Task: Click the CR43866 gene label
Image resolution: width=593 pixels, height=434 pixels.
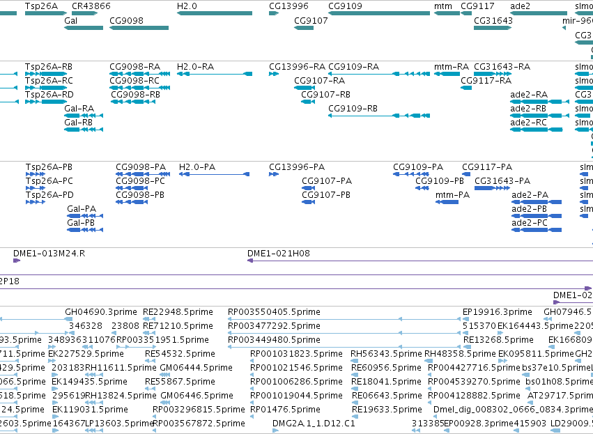Action: tap(91, 6)
